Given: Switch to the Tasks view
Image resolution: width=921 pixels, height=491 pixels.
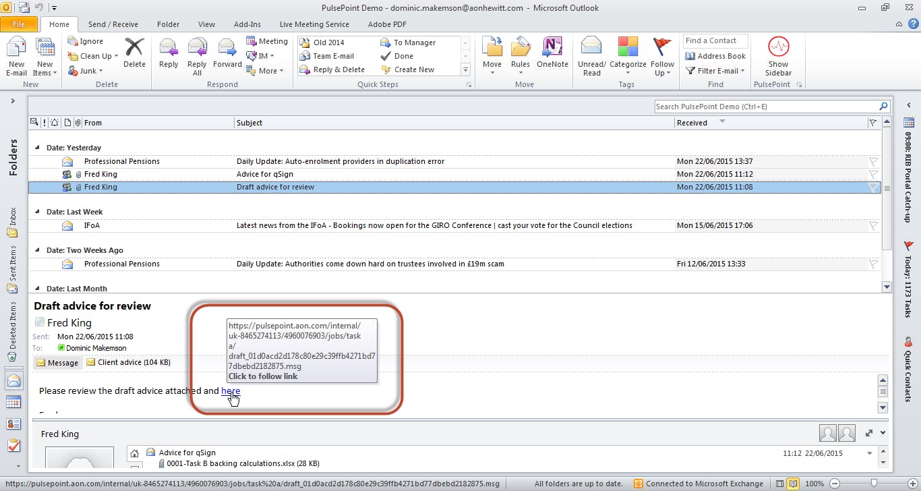Looking at the screenshot, I should [13, 446].
